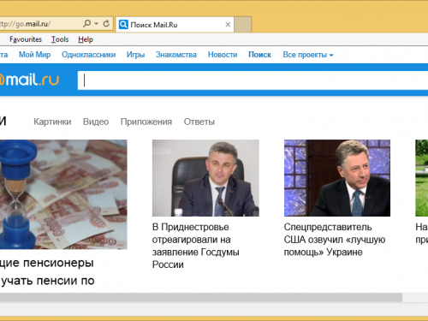Open the Новости link
428x321 pixels.
click(223, 55)
